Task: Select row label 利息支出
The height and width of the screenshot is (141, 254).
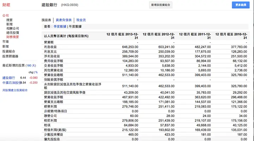Action: coord(50,51)
